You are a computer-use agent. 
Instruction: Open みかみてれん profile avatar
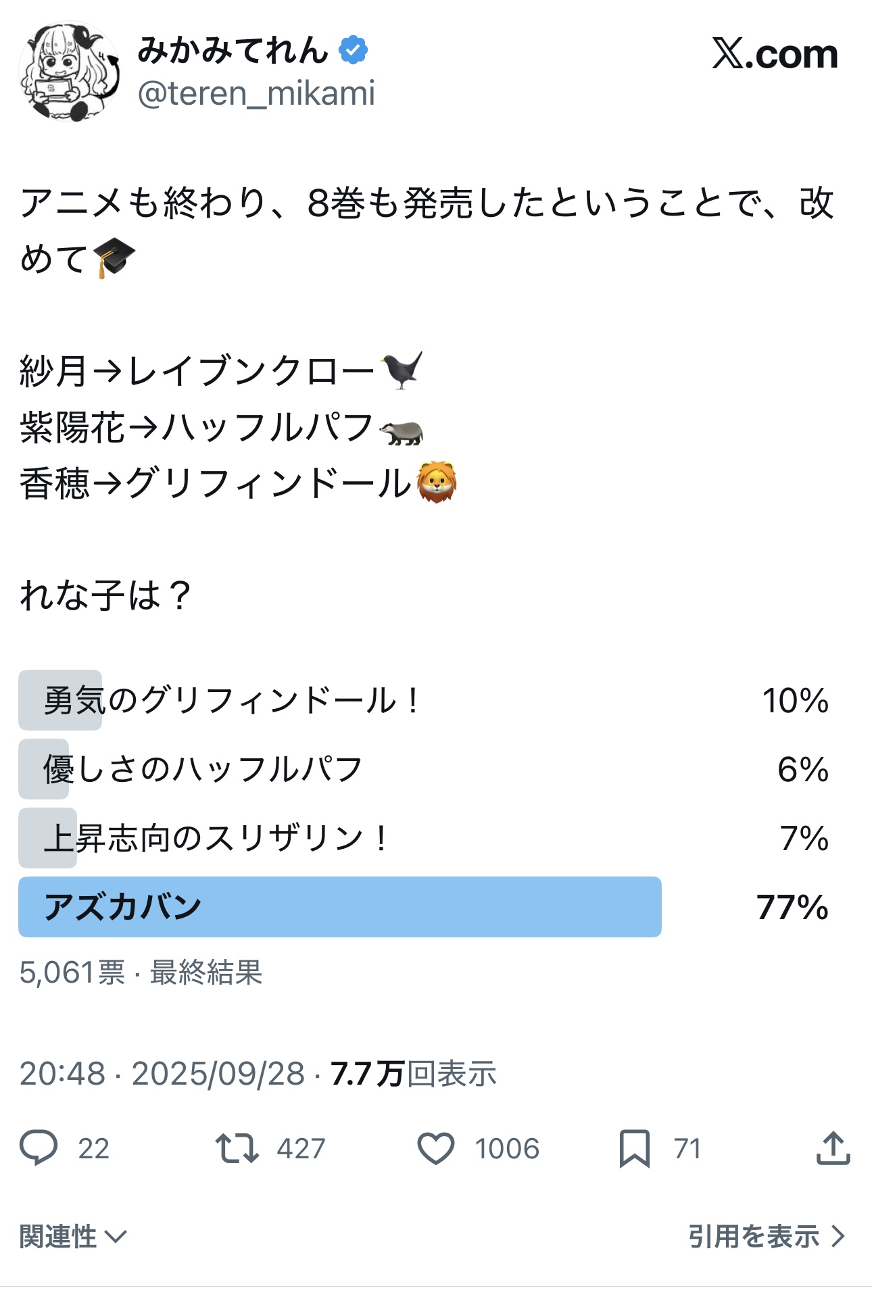click(x=70, y=72)
